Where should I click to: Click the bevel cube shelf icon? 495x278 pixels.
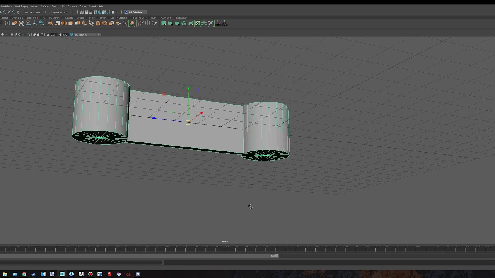pyautogui.click(x=98, y=24)
